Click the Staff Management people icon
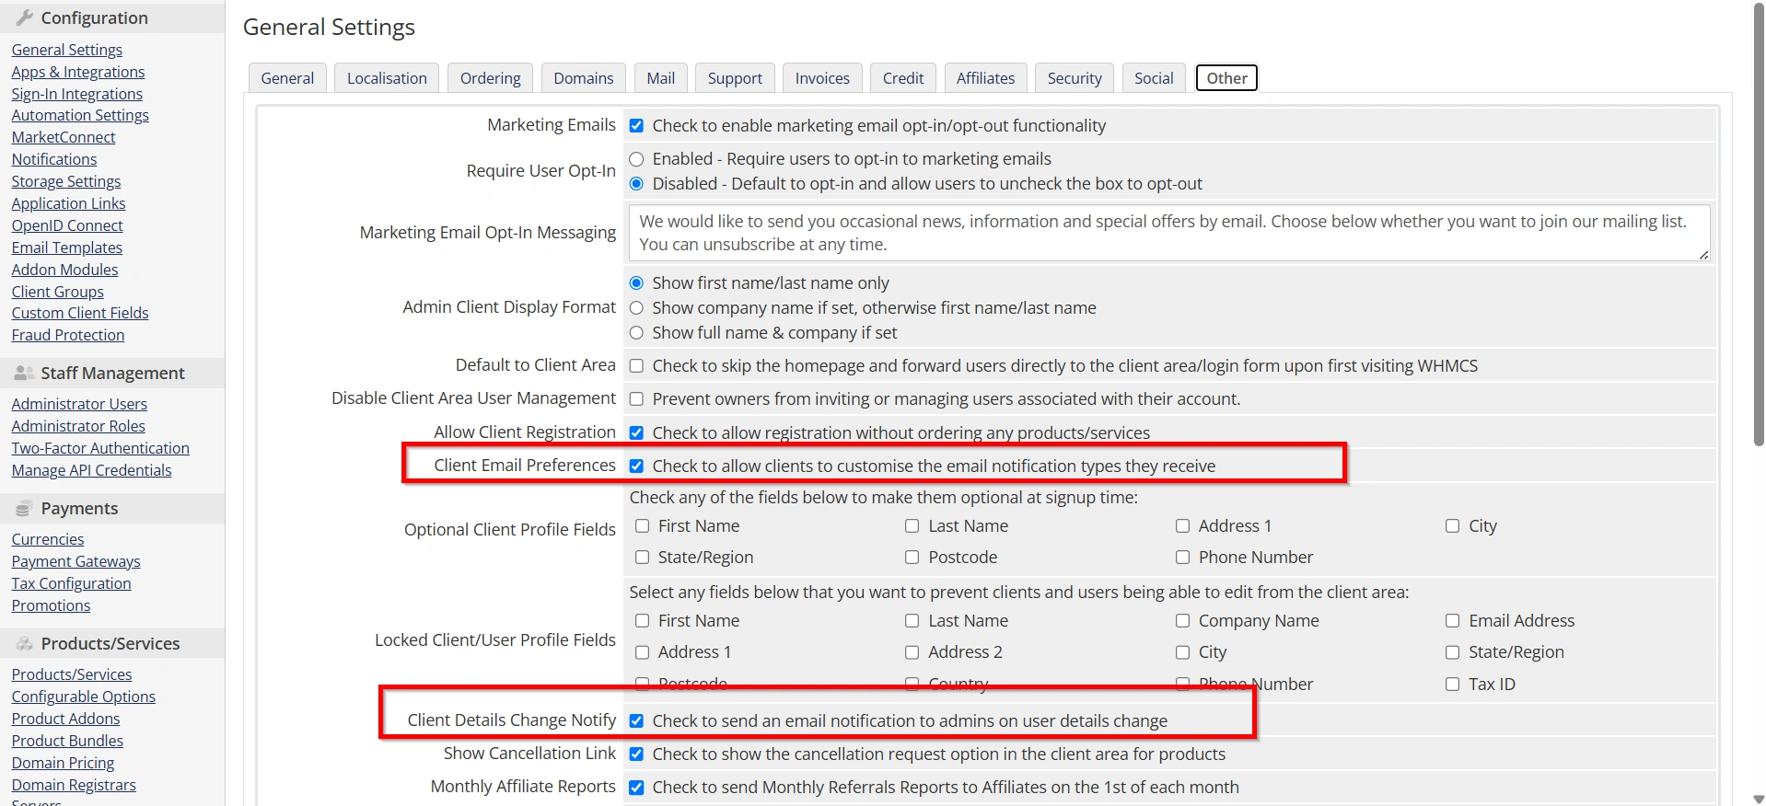 (25, 373)
